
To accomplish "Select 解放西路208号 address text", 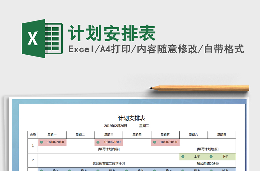I will (x=208, y=164).
